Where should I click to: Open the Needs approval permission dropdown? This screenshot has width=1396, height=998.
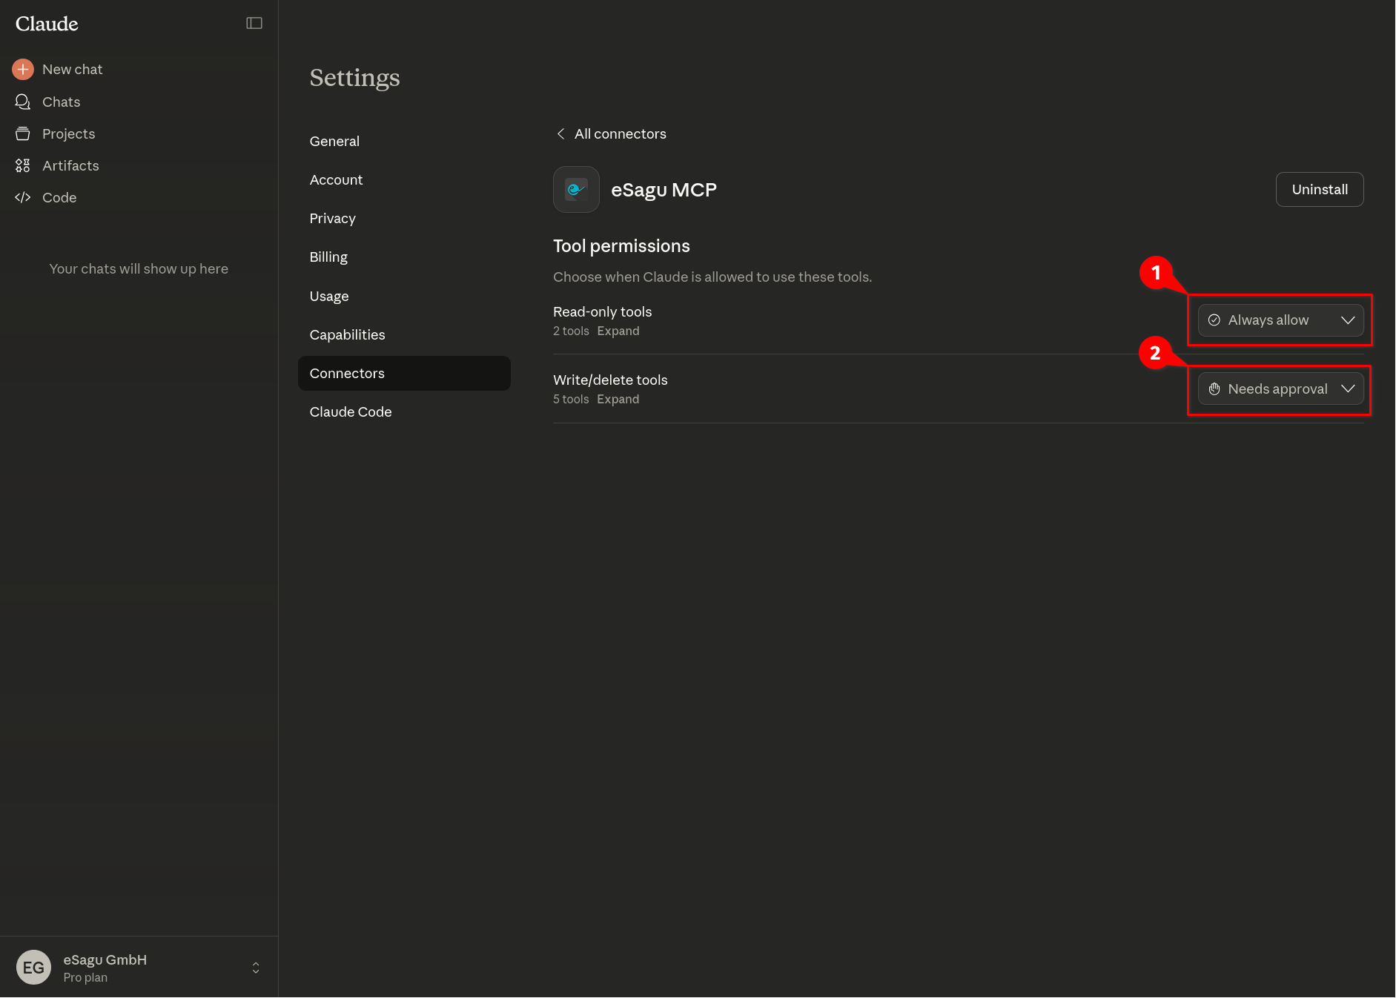click(x=1280, y=389)
